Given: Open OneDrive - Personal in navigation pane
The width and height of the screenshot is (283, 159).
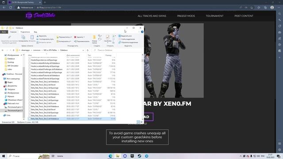Looking at the screenshot, I should (13, 74).
